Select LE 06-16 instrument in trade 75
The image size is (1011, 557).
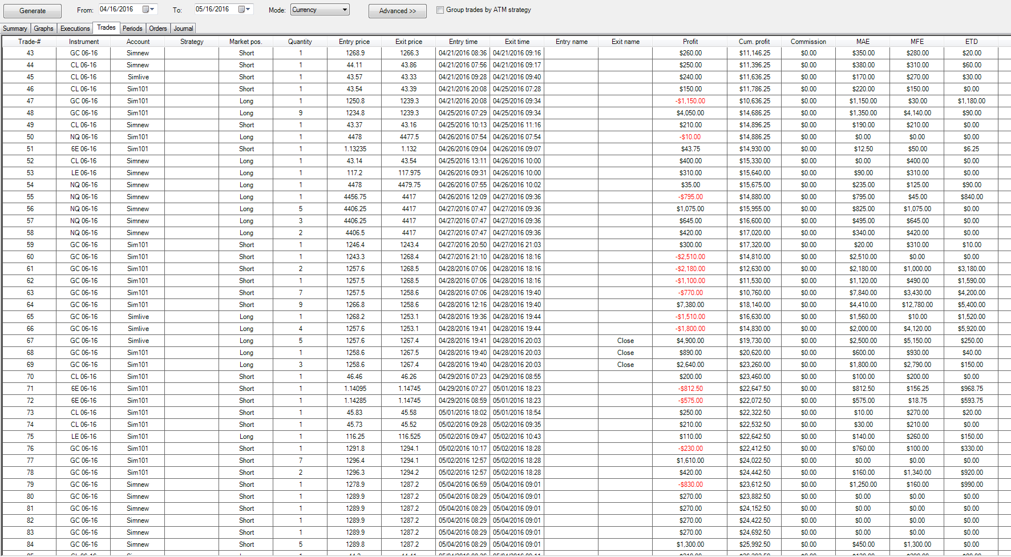(84, 437)
